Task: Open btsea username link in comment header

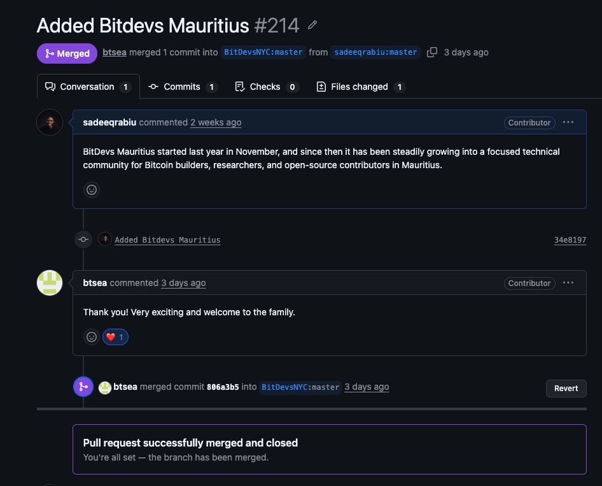Action: [95, 283]
